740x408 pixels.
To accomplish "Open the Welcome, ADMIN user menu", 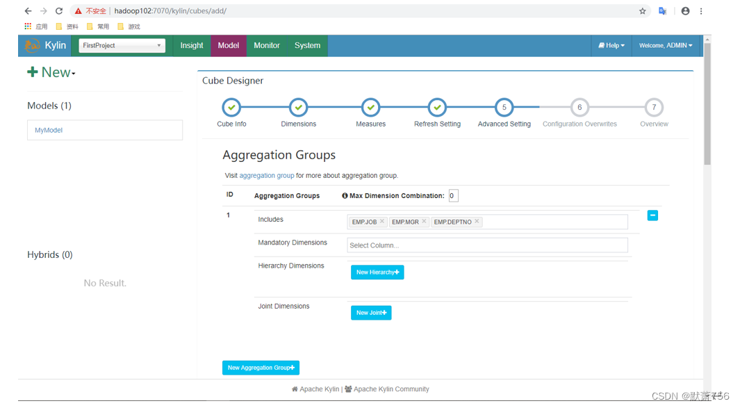I will pyautogui.click(x=666, y=45).
